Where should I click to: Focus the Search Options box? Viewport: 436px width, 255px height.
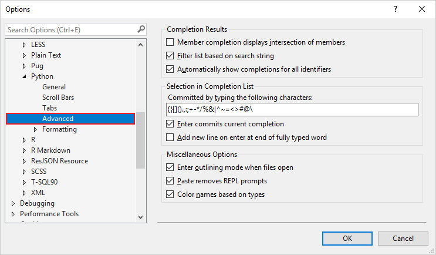pos(70,29)
